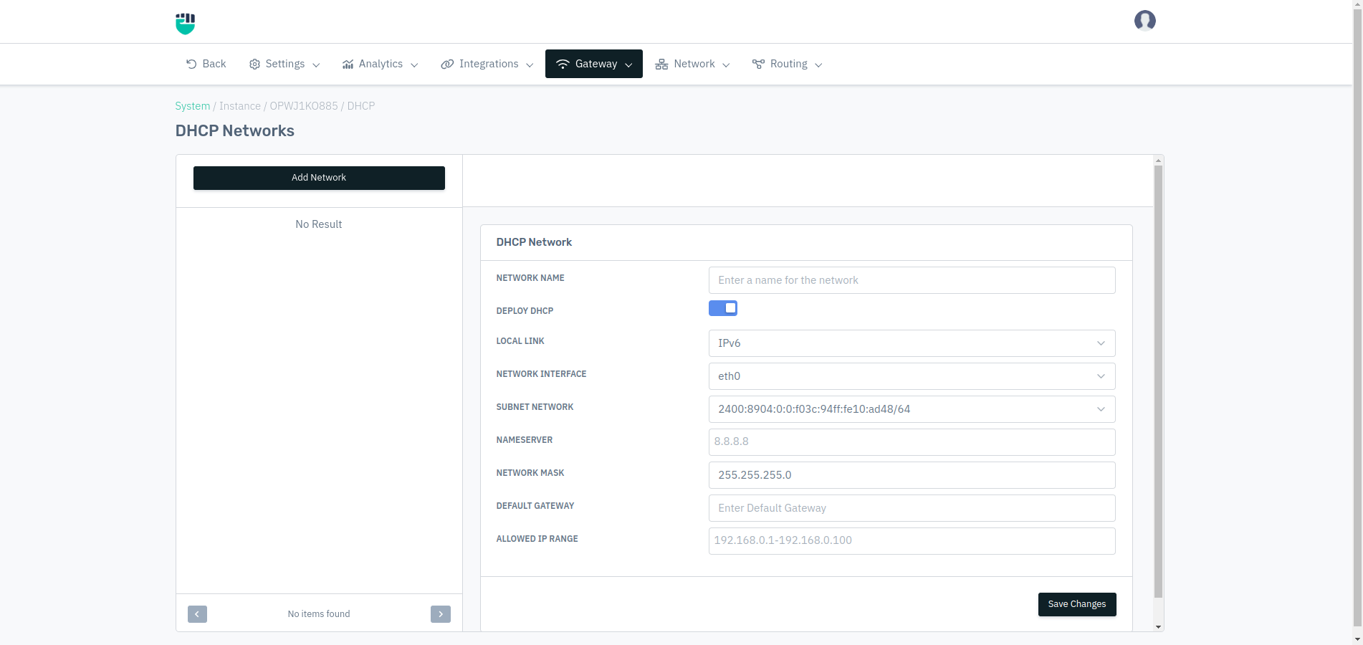Focus the Default Gateway field
This screenshot has height=645, width=1363.
point(912,508)
